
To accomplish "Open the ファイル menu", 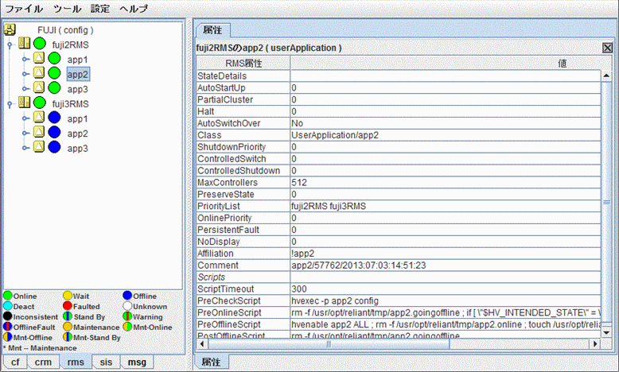I will coord(24,9).
